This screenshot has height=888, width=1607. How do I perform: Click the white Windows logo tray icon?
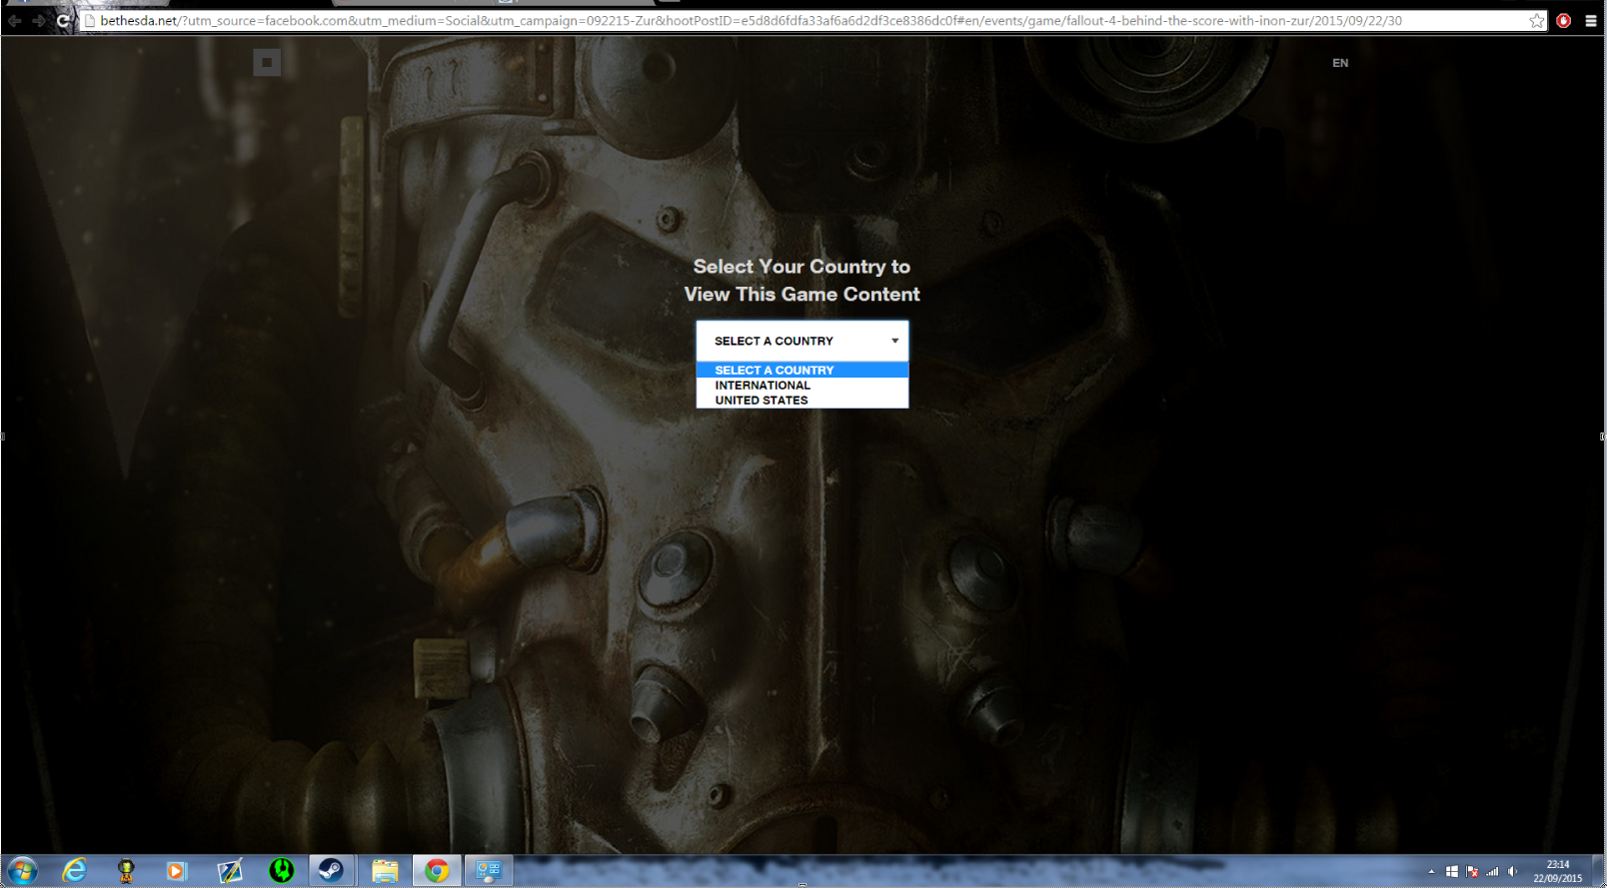[1452, 872]
